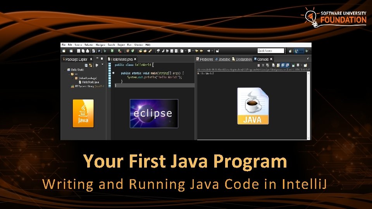Collapse the default package node
This screenshot has height=209, width=372.
(73, 78)
